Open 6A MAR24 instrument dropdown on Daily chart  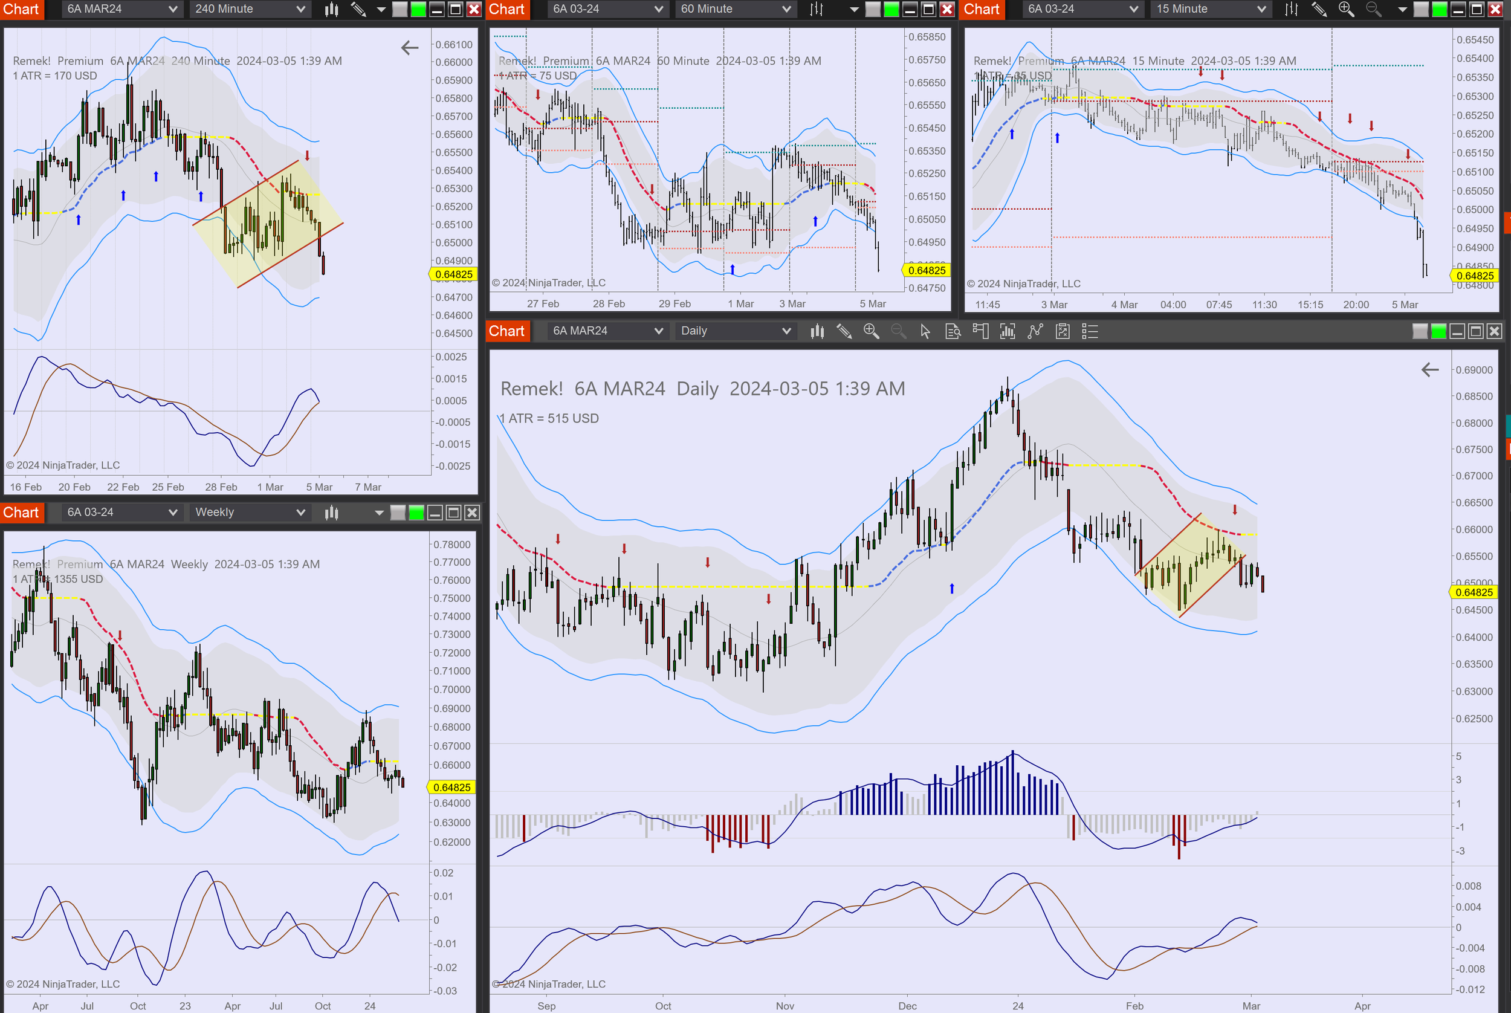[x=606, y=331]
